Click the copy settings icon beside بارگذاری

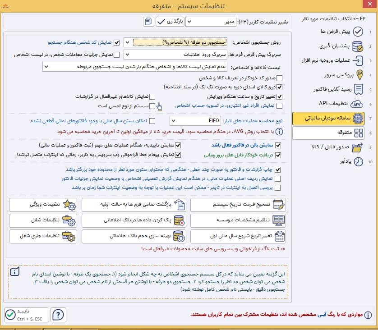click(148, 22)
